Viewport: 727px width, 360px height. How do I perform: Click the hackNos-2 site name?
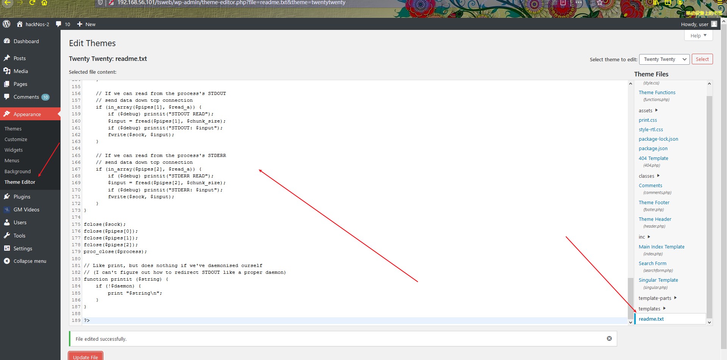coord(37,24)
